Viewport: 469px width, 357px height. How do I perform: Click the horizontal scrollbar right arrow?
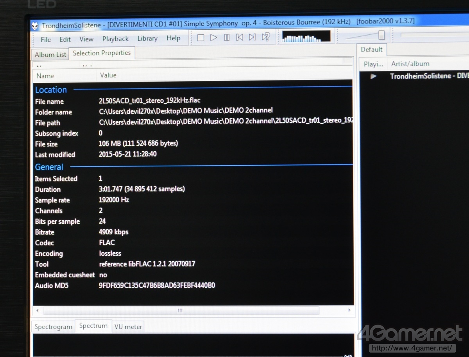(349, 310)
